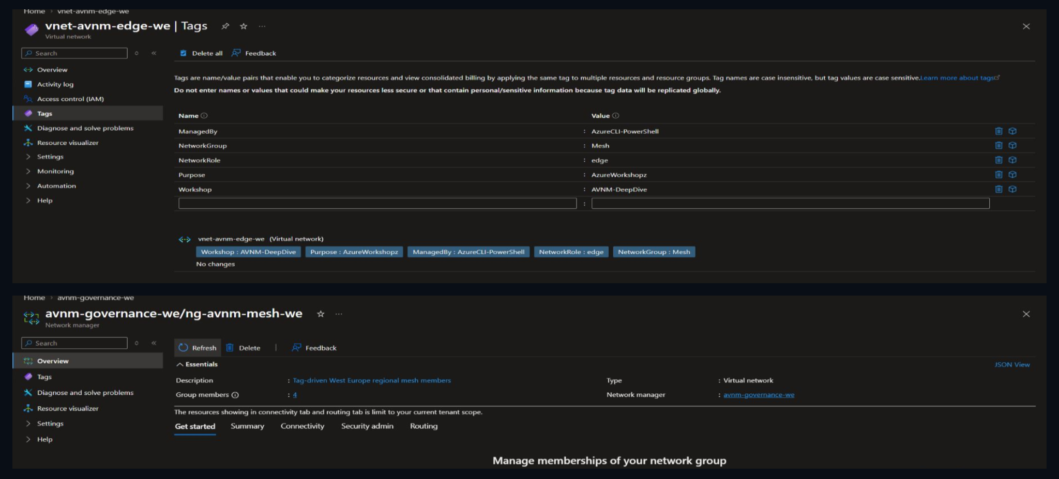Open Learn more about tags link

point(960,78)
